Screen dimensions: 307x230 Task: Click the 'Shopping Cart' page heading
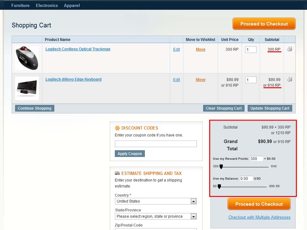[31, 25]
